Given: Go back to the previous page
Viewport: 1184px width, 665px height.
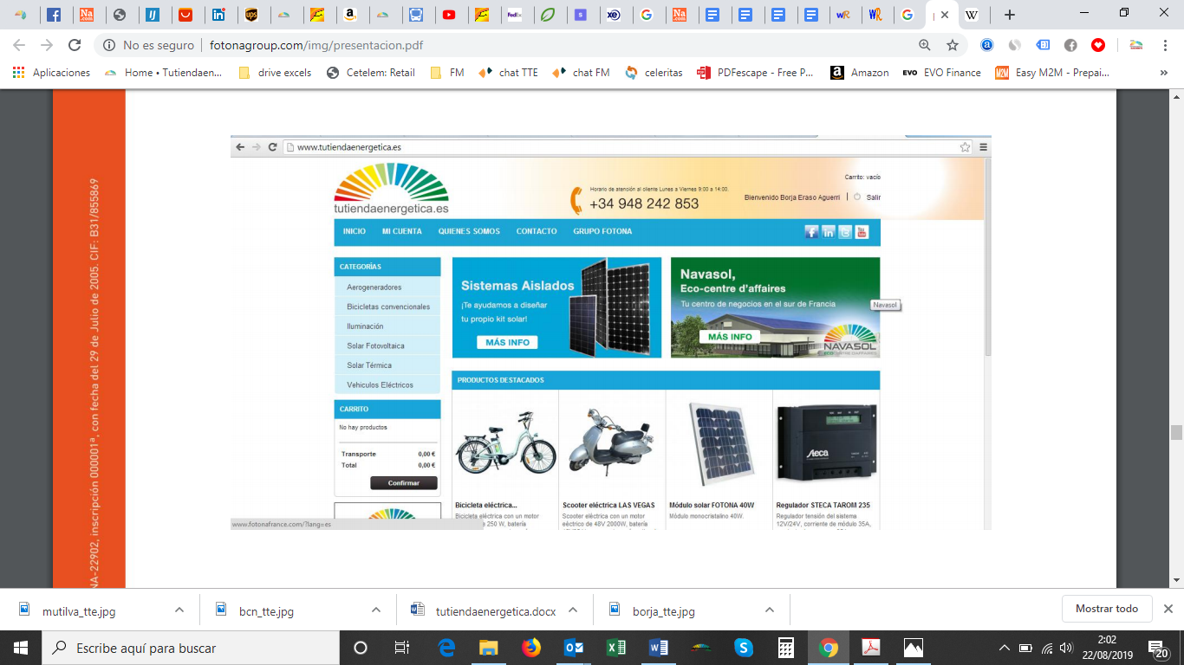Looking at the screenshot, I should [x=19, y=45].
